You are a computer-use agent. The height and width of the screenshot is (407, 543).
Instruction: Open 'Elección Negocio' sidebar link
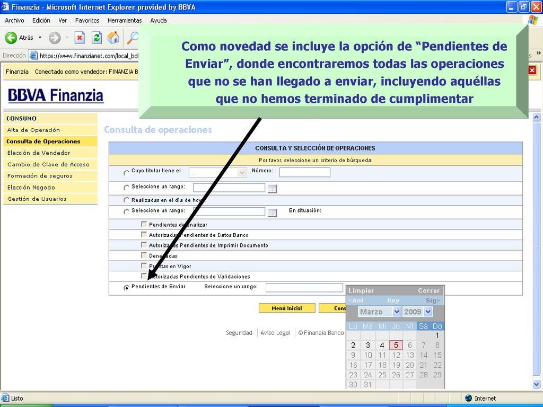point(50,187)
